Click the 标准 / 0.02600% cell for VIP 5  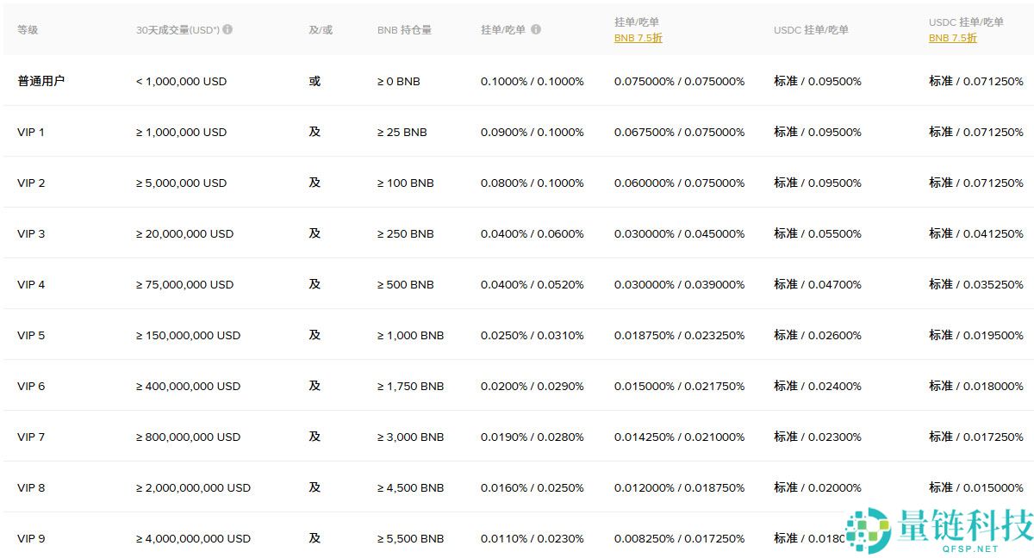817,335
